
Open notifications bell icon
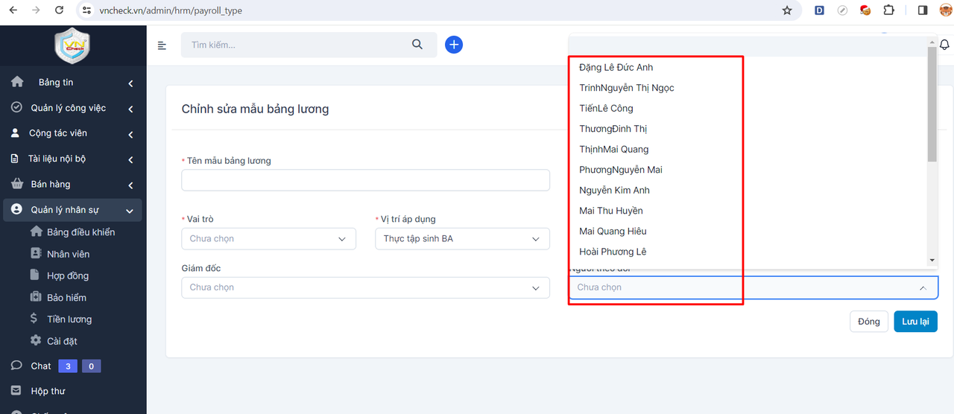(944, 45)
